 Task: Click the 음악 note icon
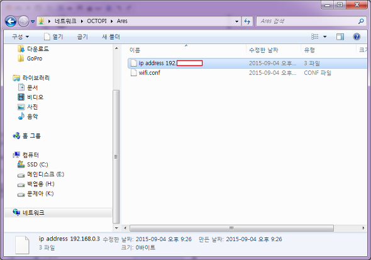pos(21,116)
